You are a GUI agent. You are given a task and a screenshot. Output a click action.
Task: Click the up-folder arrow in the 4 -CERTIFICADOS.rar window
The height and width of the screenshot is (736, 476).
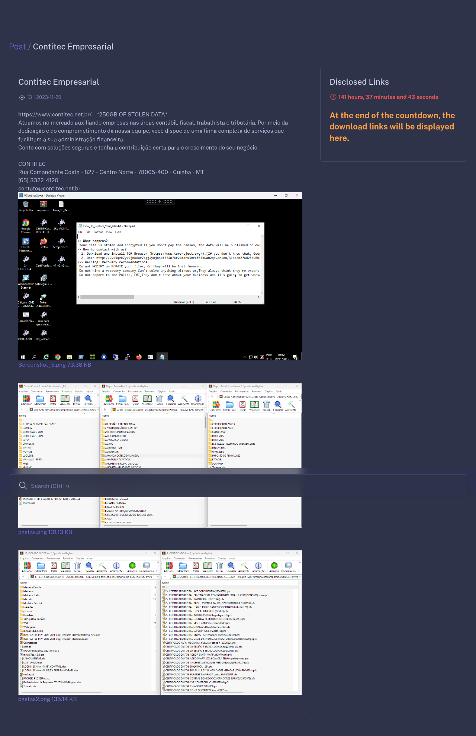tap(165, 577)
